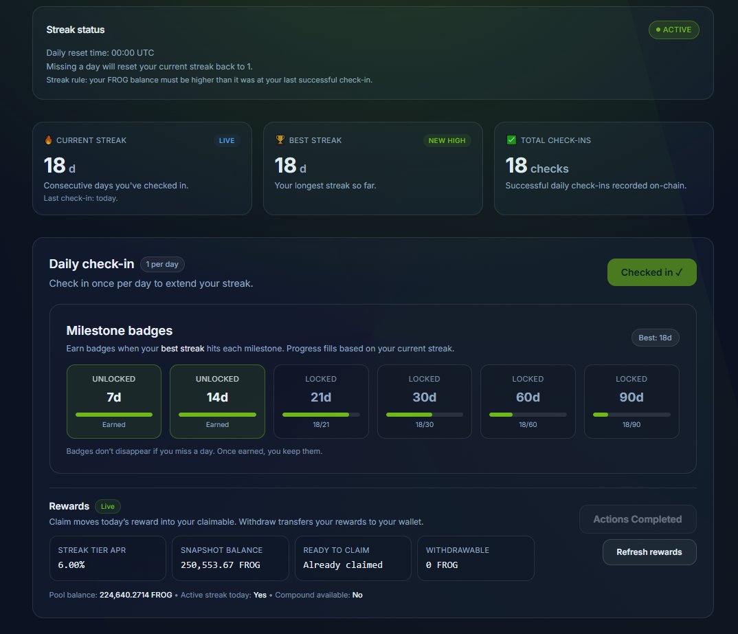738x634 pixels.
Task: Click 'Daily reset time: 00:00 UTC' text
Action: pos(100,53)
